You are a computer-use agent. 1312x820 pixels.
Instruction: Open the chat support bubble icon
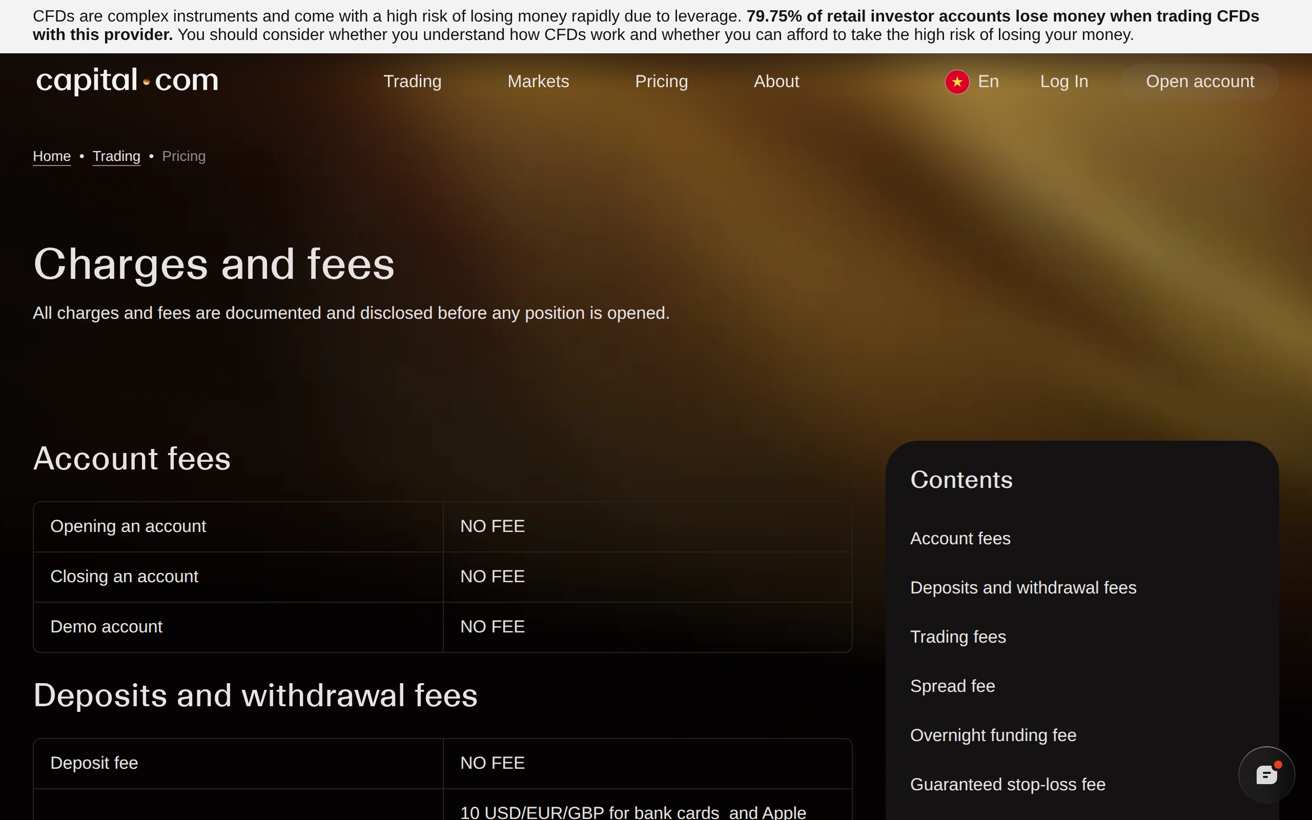pos(1266,774)
